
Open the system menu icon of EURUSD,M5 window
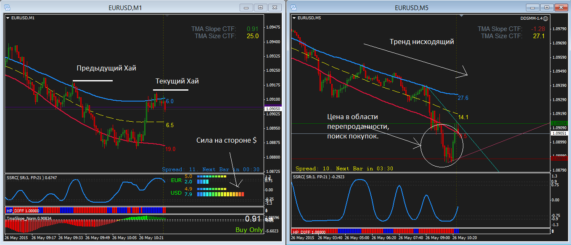[x=293, y=8]
